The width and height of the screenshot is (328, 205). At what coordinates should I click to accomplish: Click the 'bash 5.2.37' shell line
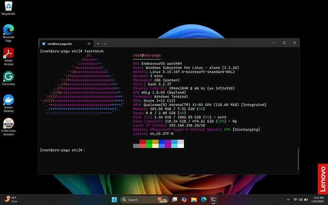point(152,84)
